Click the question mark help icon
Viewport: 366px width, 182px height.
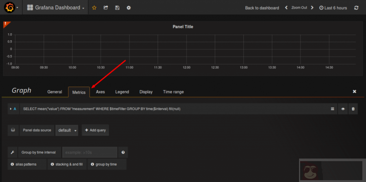pos(123,152)
